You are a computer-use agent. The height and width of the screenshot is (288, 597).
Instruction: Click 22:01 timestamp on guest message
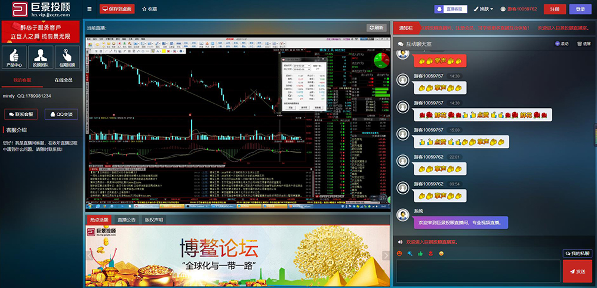[454, 157]
